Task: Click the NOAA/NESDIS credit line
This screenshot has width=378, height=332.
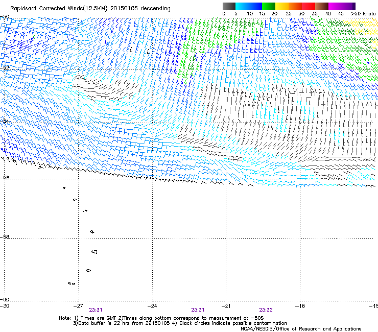Action: (301, 329)
